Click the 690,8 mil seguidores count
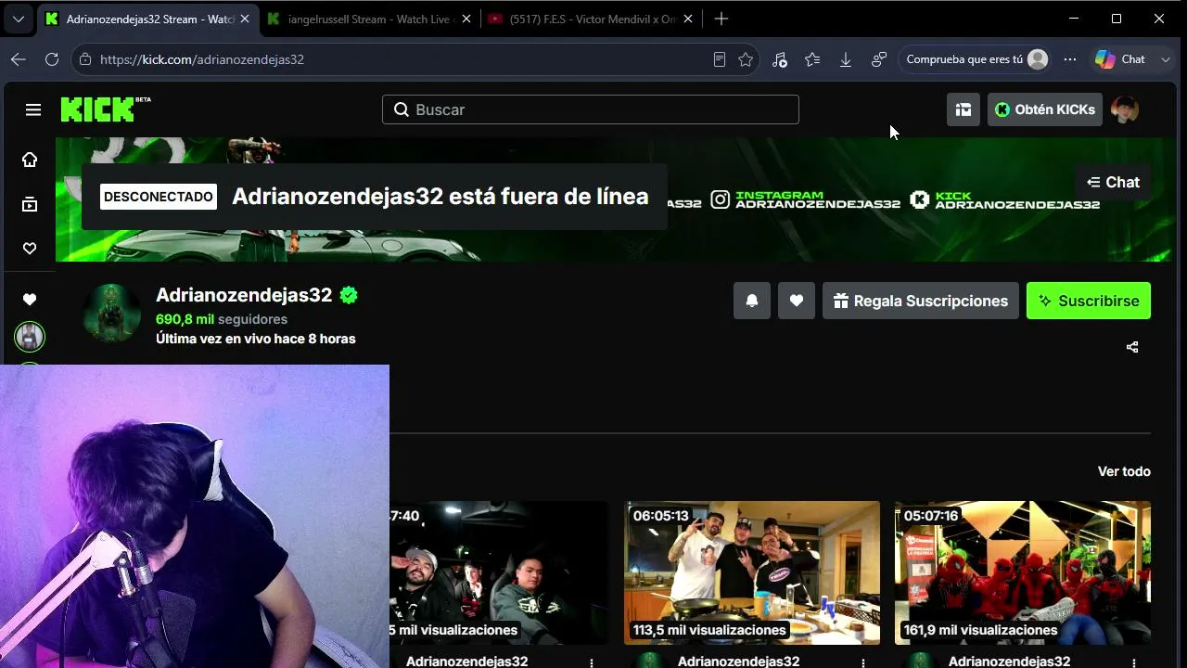The width and height of the screenshot is (1187, 668). point(222,319)
